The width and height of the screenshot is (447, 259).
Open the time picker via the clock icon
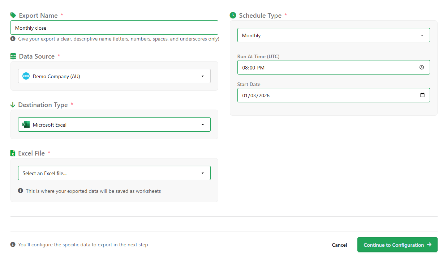pyautogui.click(x=421, y=67)
